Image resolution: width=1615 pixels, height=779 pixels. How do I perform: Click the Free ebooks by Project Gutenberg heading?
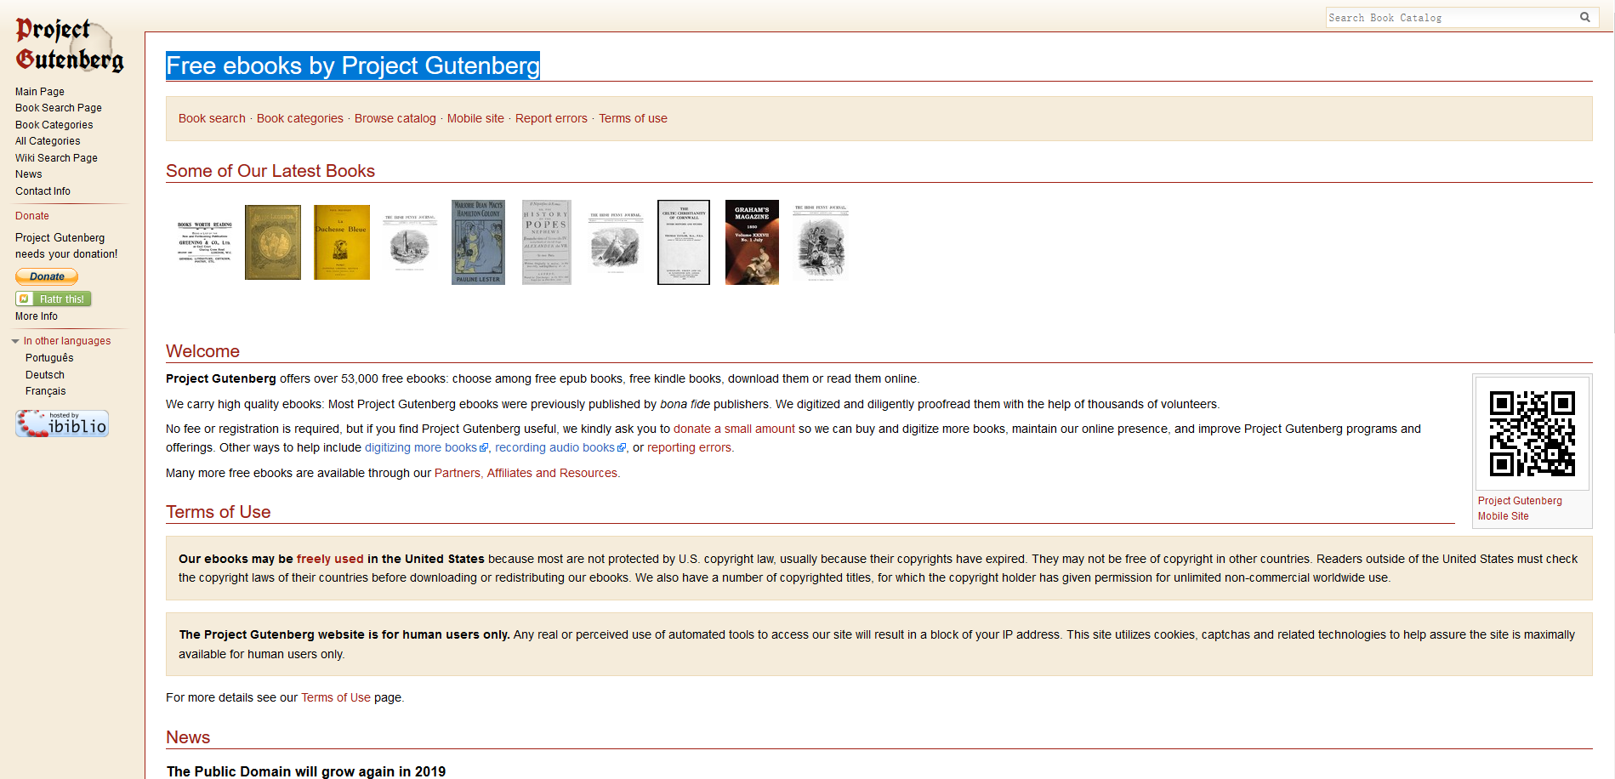pyautogui.click(x=353, y=65)
